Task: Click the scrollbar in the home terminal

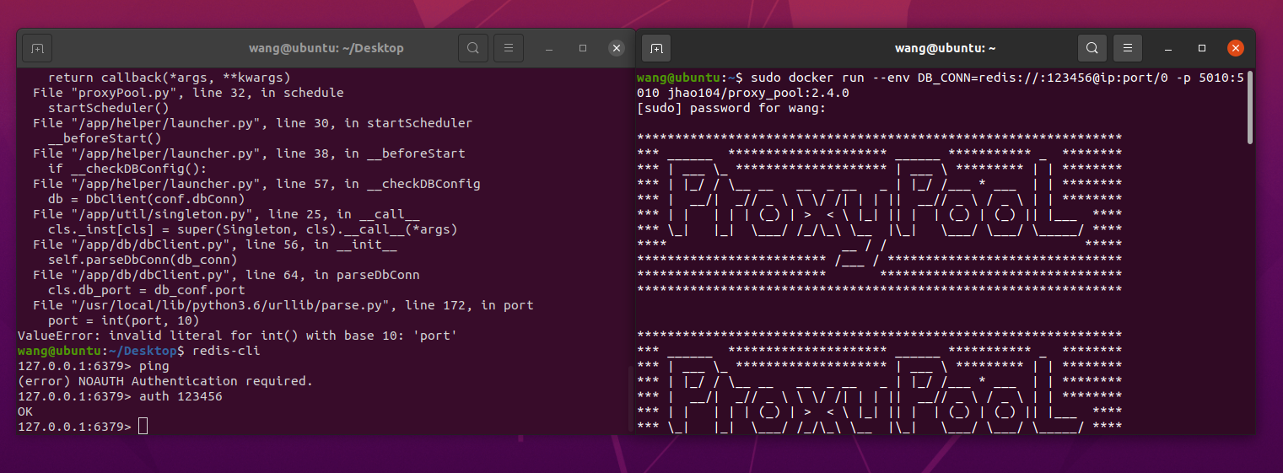Action: coord(1250,107)
